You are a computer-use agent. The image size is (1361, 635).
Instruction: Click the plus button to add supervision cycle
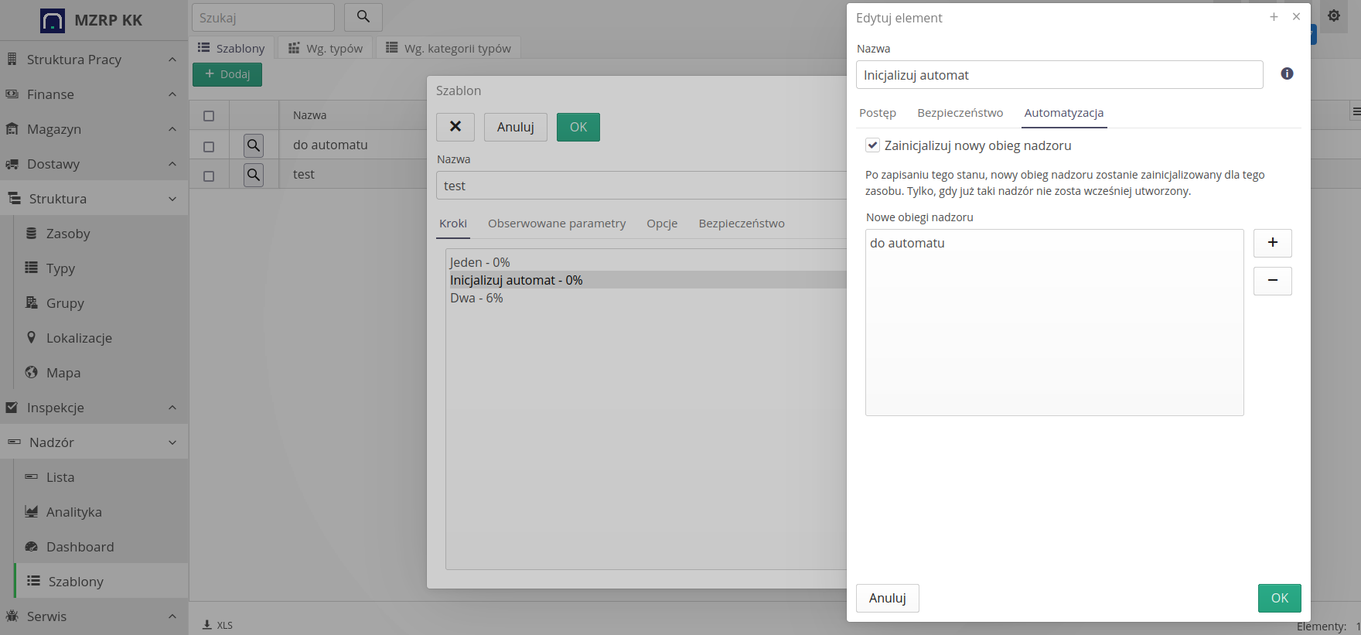pos(1272,243)
